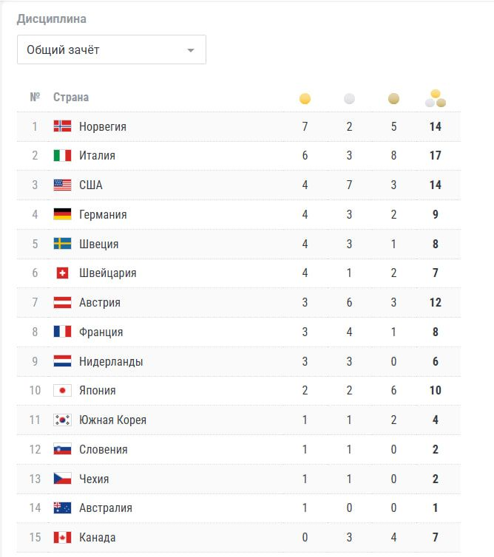Click the Южная Корея country name
Image resolution: width=494 pixels, height=557 pixels.
112,420
